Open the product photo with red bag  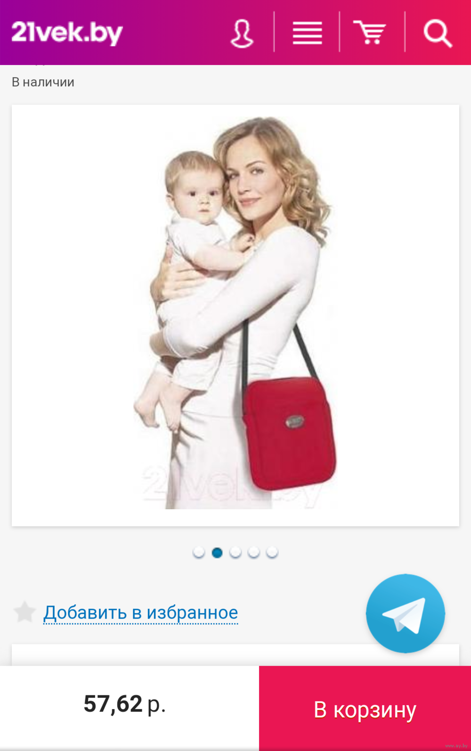[x=235, y=315]
